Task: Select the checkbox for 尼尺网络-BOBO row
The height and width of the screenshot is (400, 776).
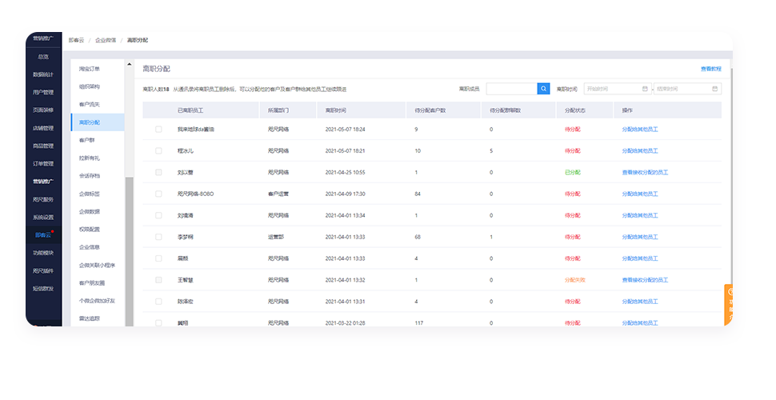Action: tap(158, 194)
